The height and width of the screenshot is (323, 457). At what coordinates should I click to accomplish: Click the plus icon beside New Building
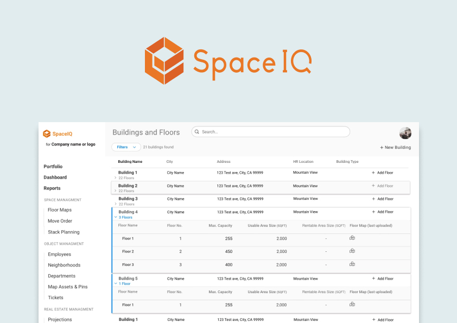tap(382, 147)
